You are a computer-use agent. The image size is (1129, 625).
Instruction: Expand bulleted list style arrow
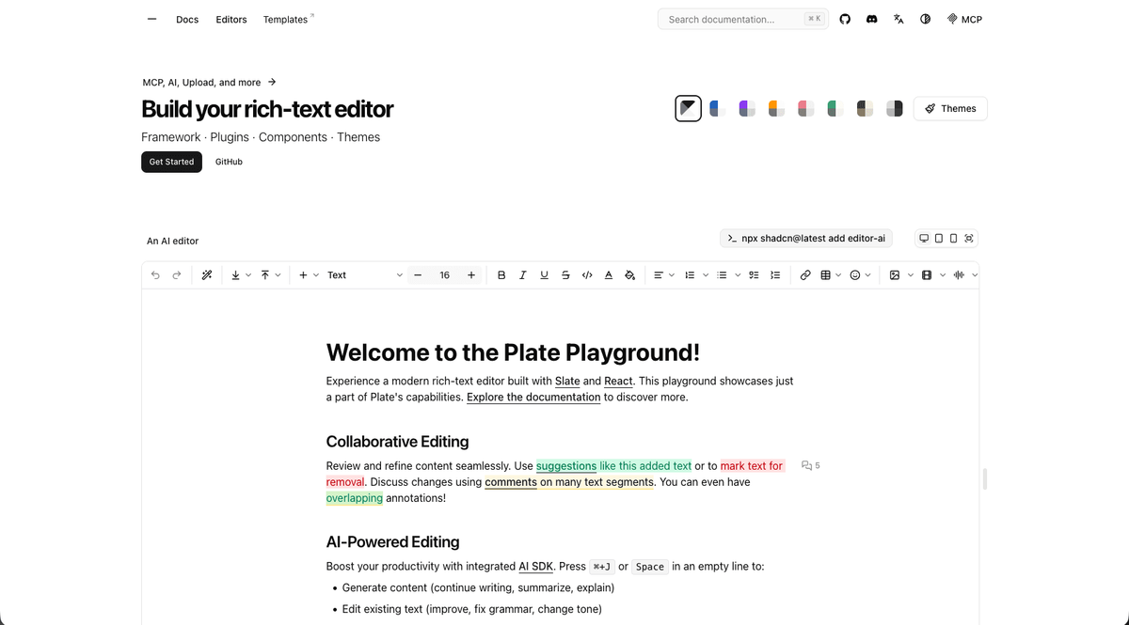coord(738,275)
